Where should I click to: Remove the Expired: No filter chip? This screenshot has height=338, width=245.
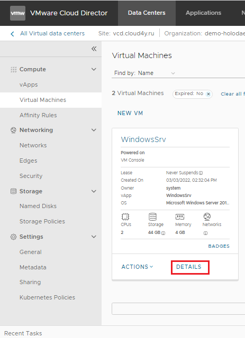coord(208,94)
